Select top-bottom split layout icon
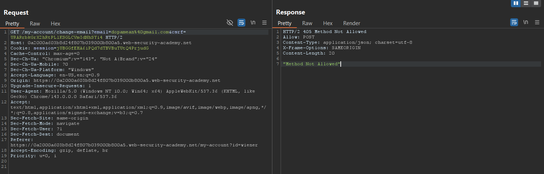The image size is (544, 174). [x=526, y=3]
